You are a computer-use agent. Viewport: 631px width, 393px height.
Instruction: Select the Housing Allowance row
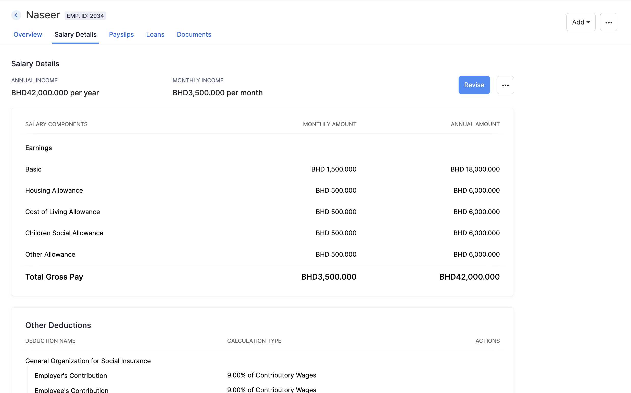pos(54,191)
